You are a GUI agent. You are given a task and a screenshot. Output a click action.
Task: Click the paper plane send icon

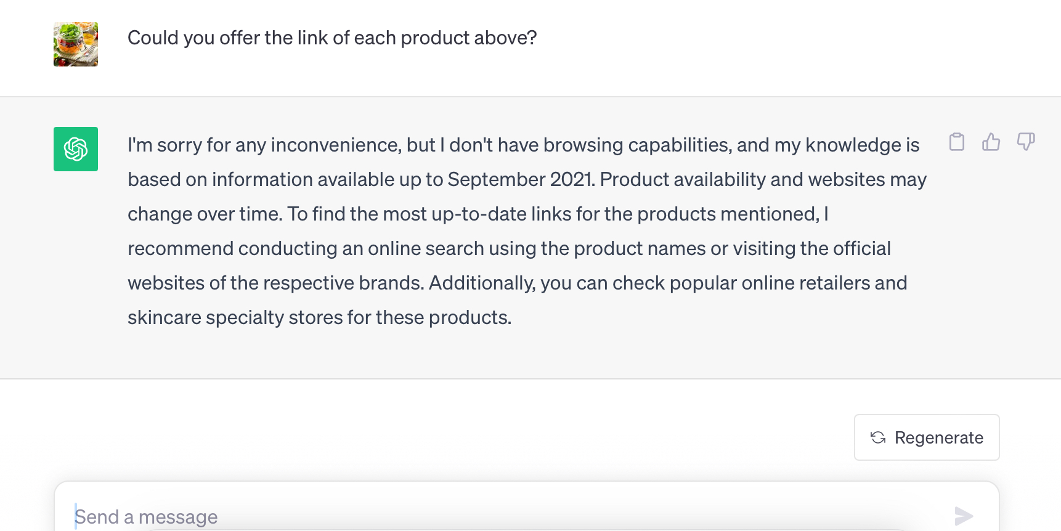point(963,516)
